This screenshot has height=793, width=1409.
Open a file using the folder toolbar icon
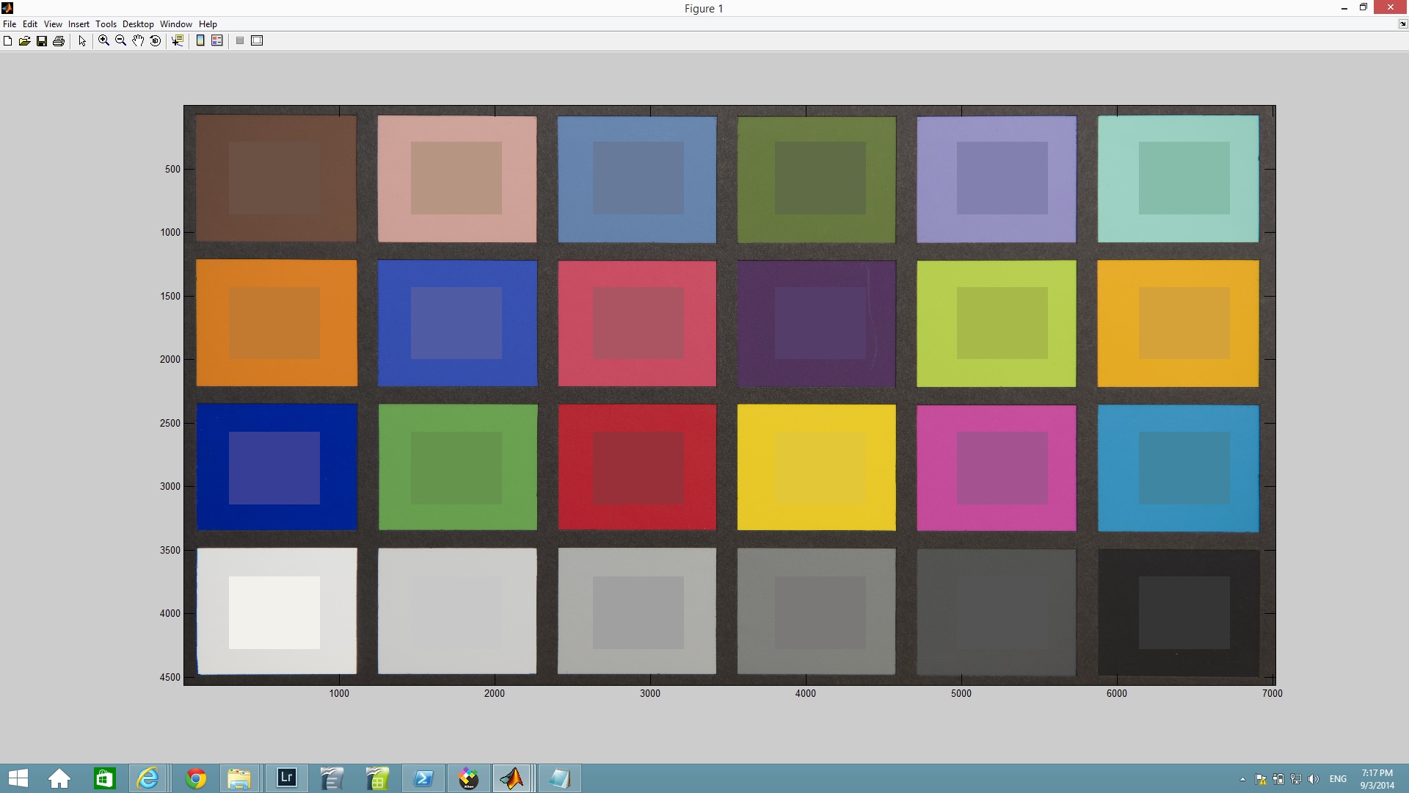[x=25, y=41]
